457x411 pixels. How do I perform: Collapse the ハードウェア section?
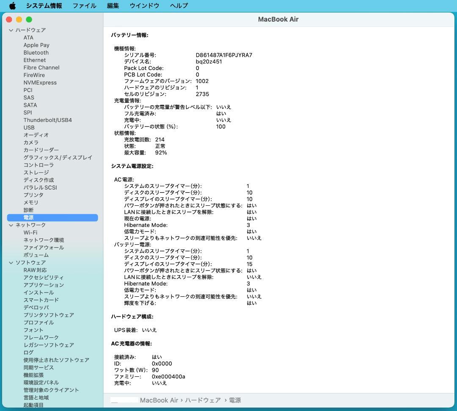10,30
